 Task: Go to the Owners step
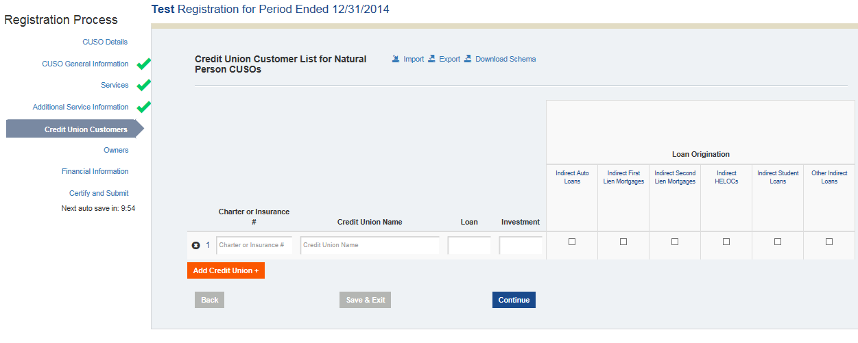116,150
